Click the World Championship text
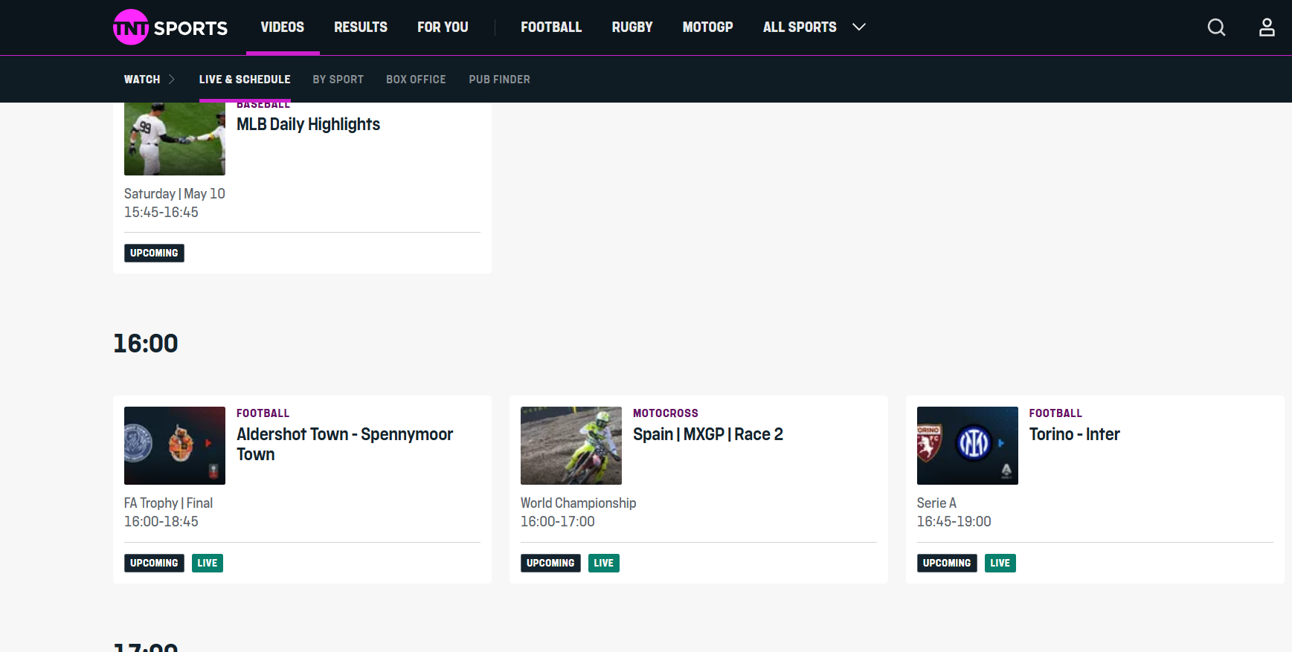Viewport: 1292px width, 652px height. [x=578, y=503]
